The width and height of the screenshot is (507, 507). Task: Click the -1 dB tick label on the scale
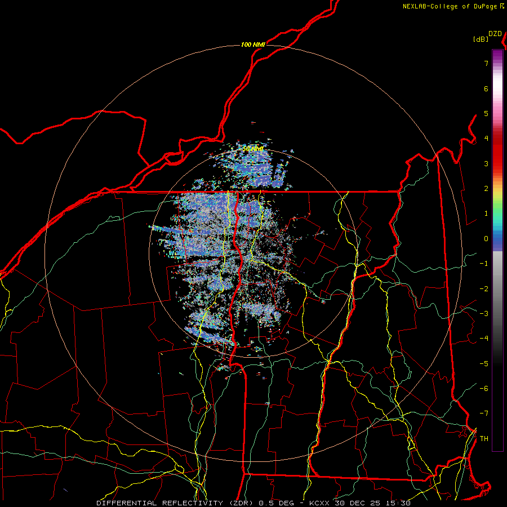pos(484,264)
